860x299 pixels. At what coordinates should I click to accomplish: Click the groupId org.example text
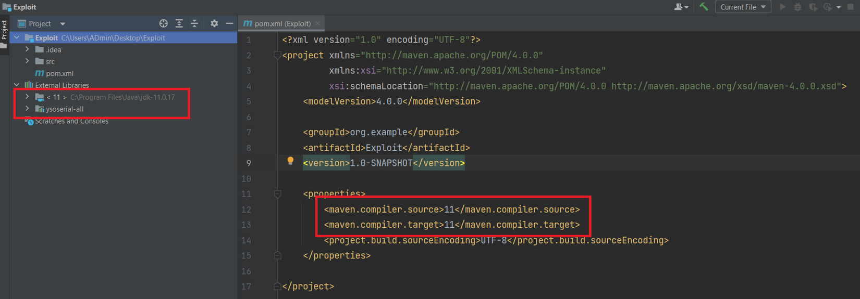point(381,132)
